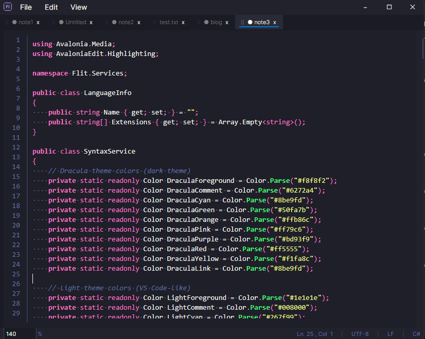Close the note2 tab

[x=139, y=23]
